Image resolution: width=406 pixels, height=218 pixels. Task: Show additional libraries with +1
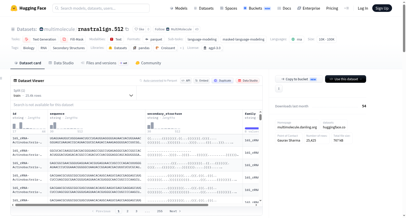tap(182, 48)
